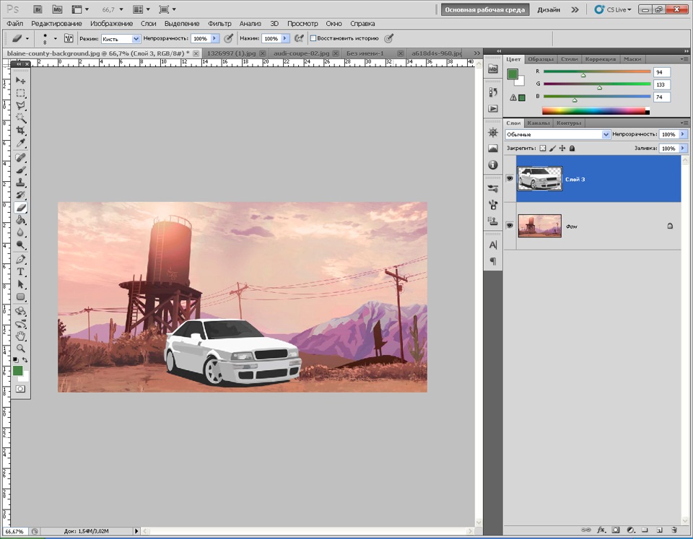Activate Основная рабочая среда workspace
This screenshot has width=693, height=539.
click(x=485, y=9)
